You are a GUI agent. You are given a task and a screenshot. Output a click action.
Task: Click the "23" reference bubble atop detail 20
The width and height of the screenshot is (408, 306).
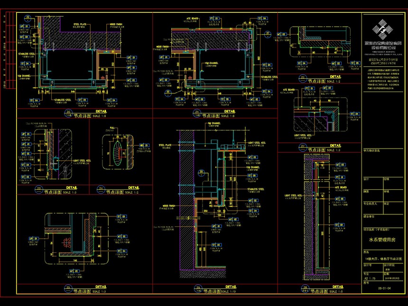point(28,18)
